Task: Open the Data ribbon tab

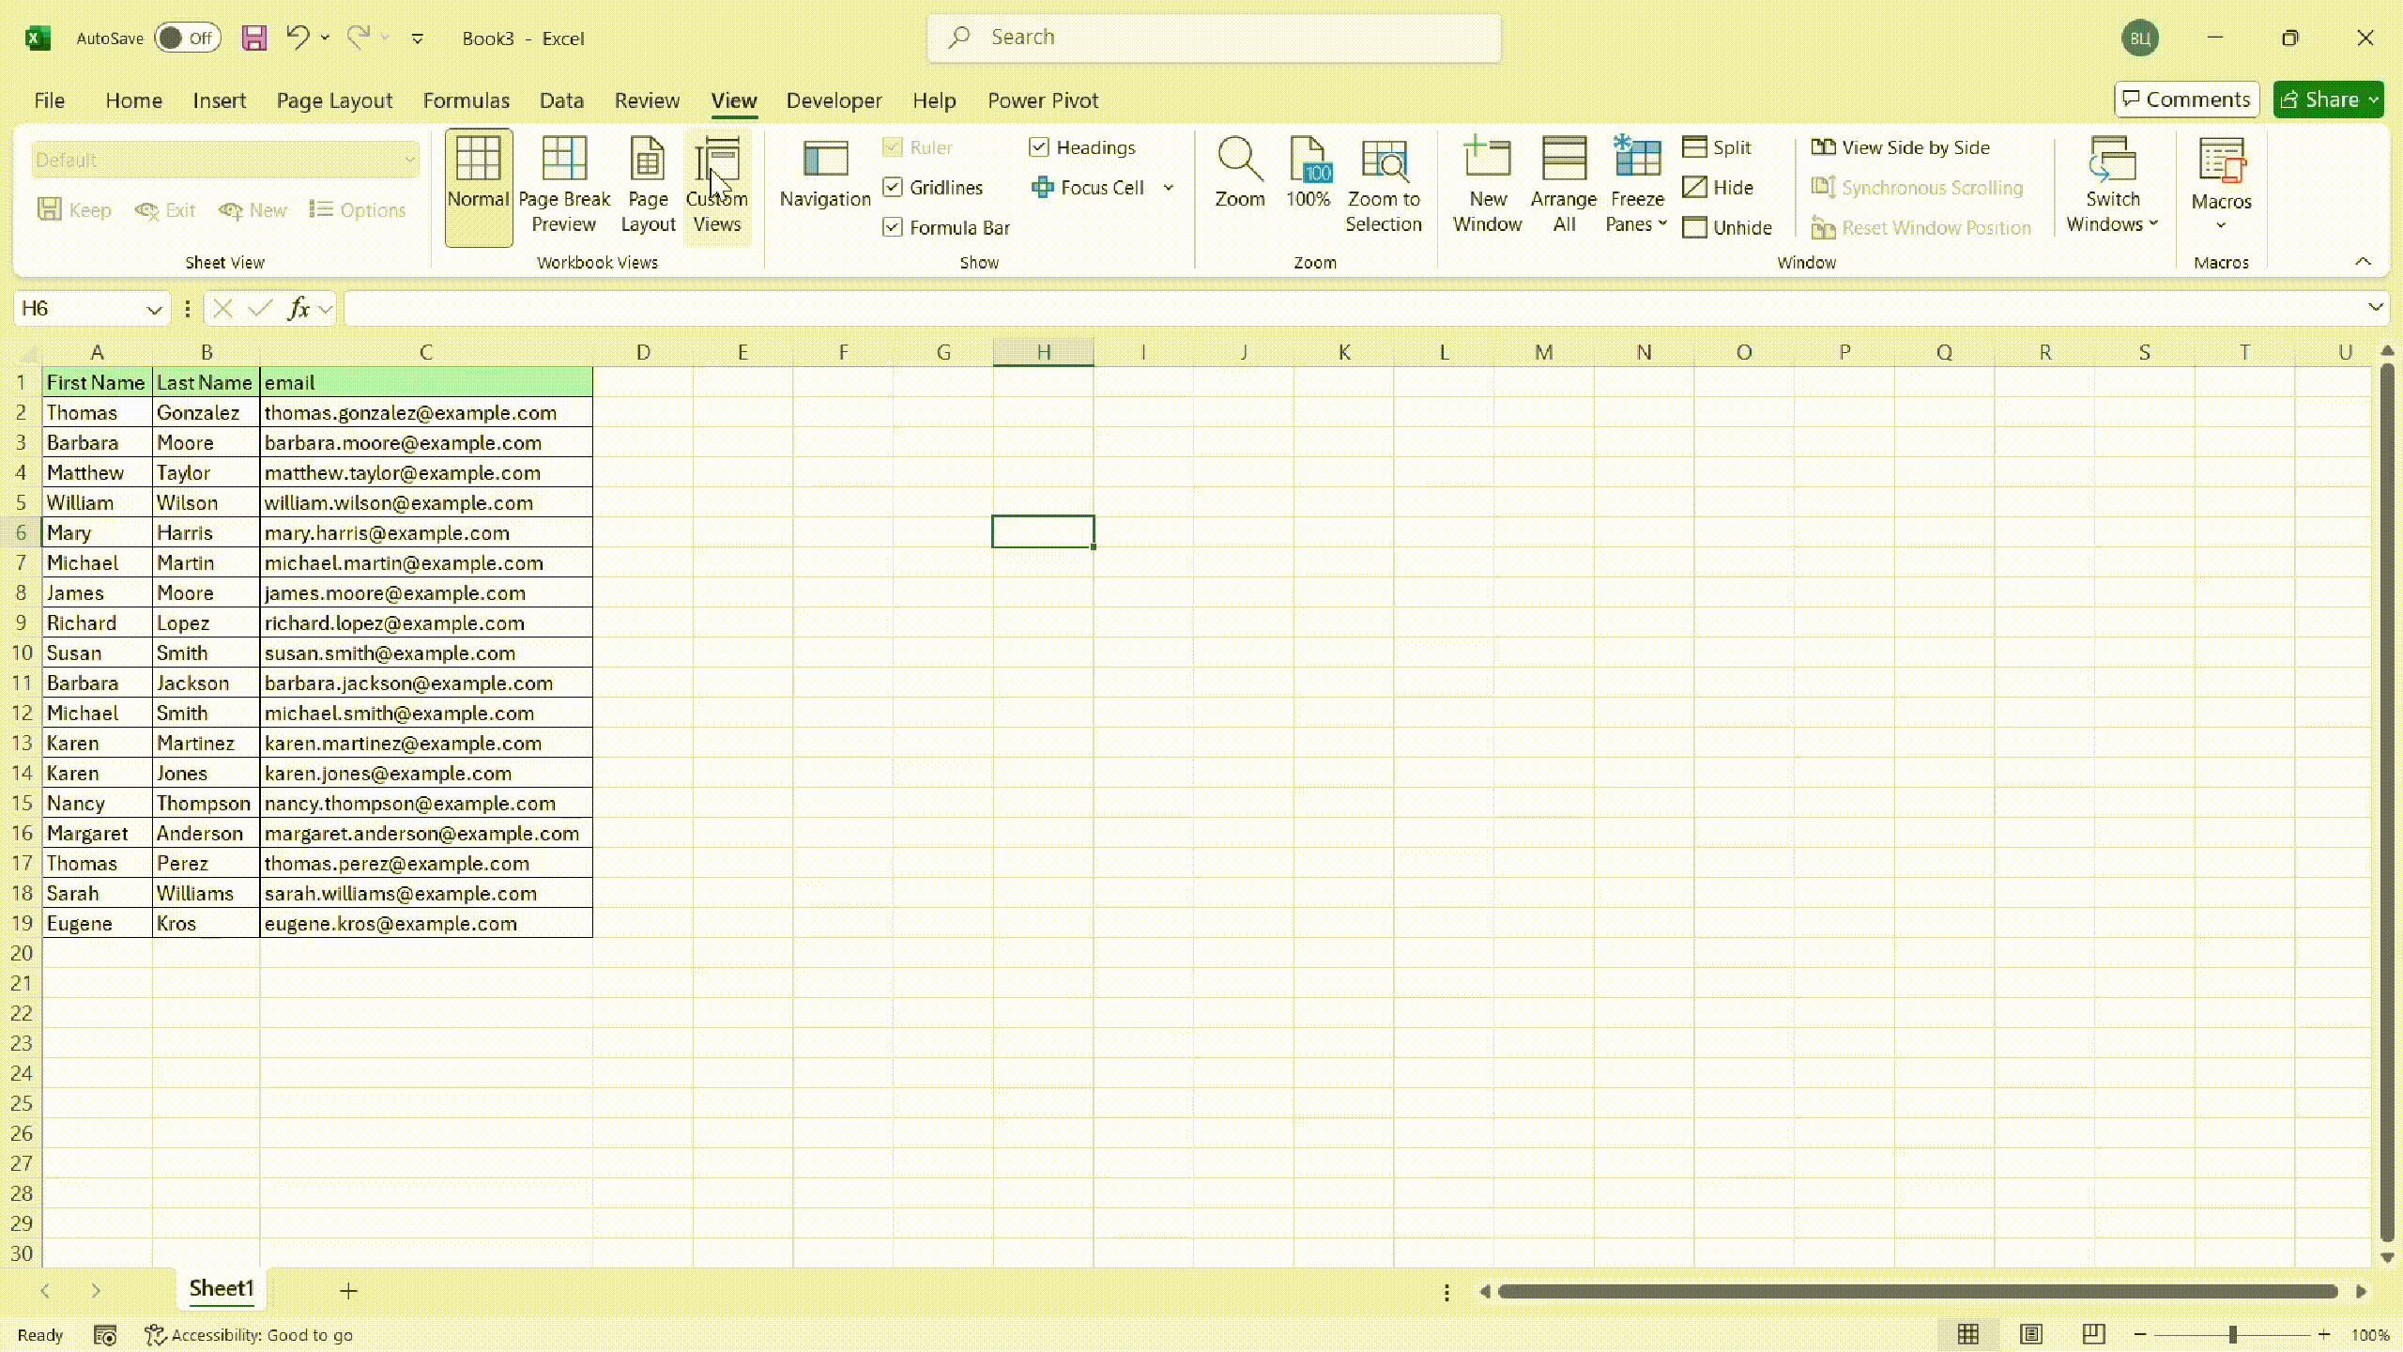Action: [561, 100]
